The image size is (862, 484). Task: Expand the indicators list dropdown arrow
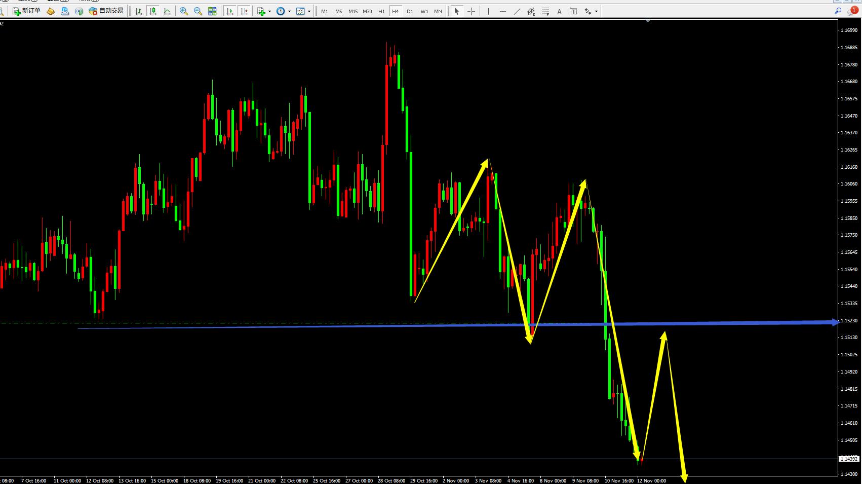coord(269,11)
